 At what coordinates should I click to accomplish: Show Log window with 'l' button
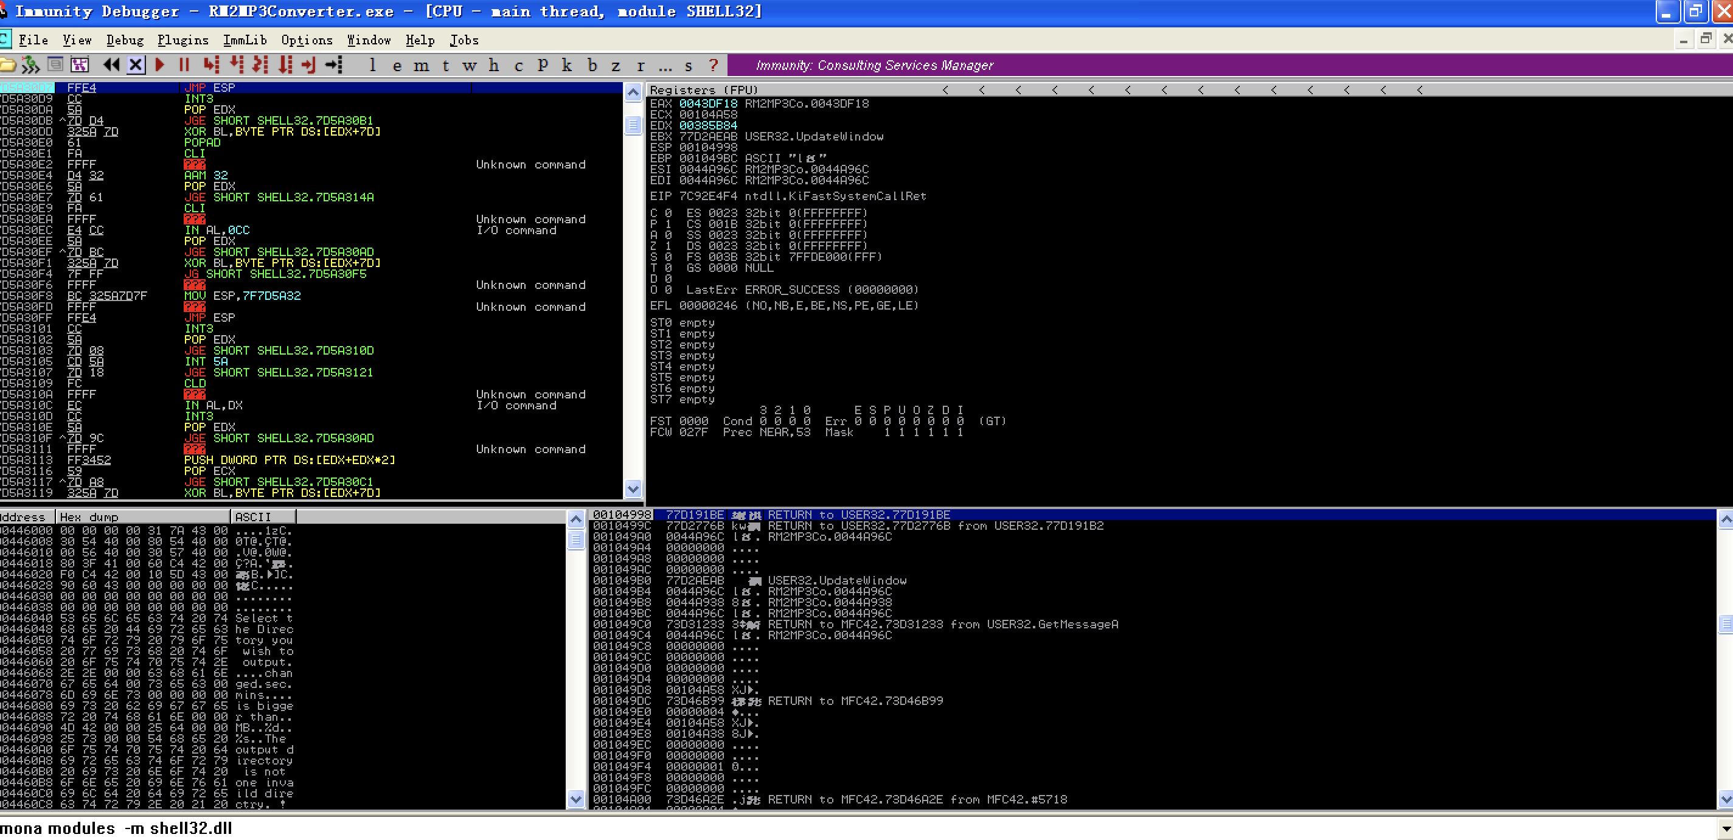[373, 65]
